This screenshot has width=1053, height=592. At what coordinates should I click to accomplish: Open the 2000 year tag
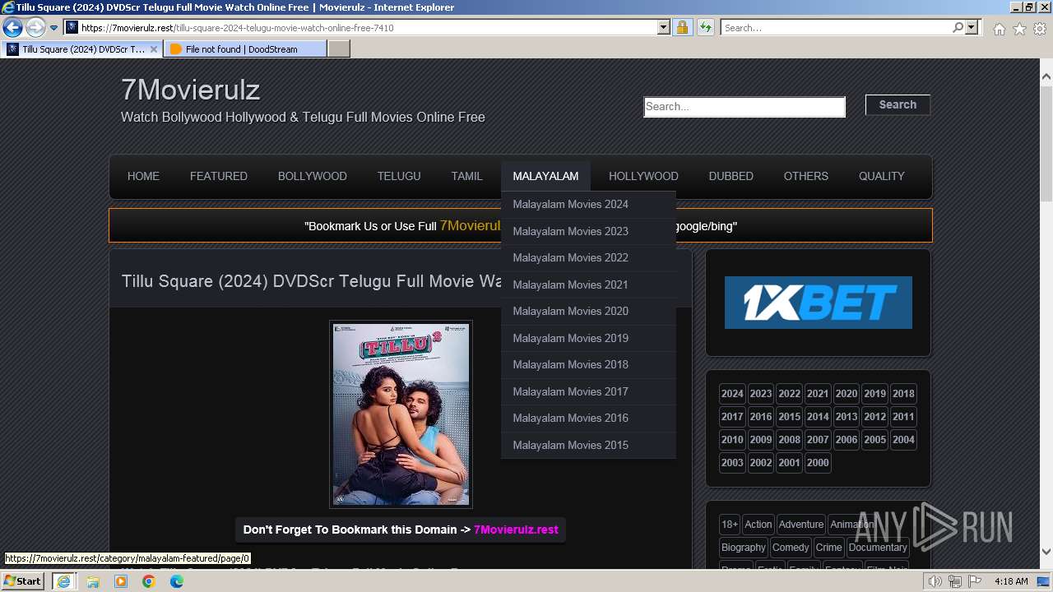click(x=818, y=463)
